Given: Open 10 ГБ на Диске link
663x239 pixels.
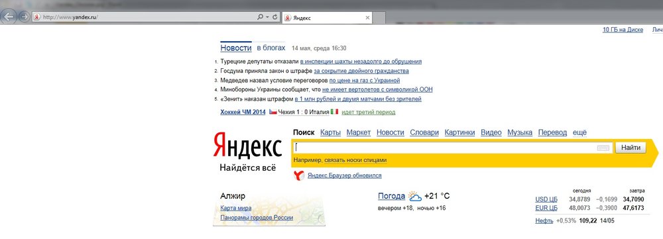Looking at the screenshot, I should (x=623, y=30).
